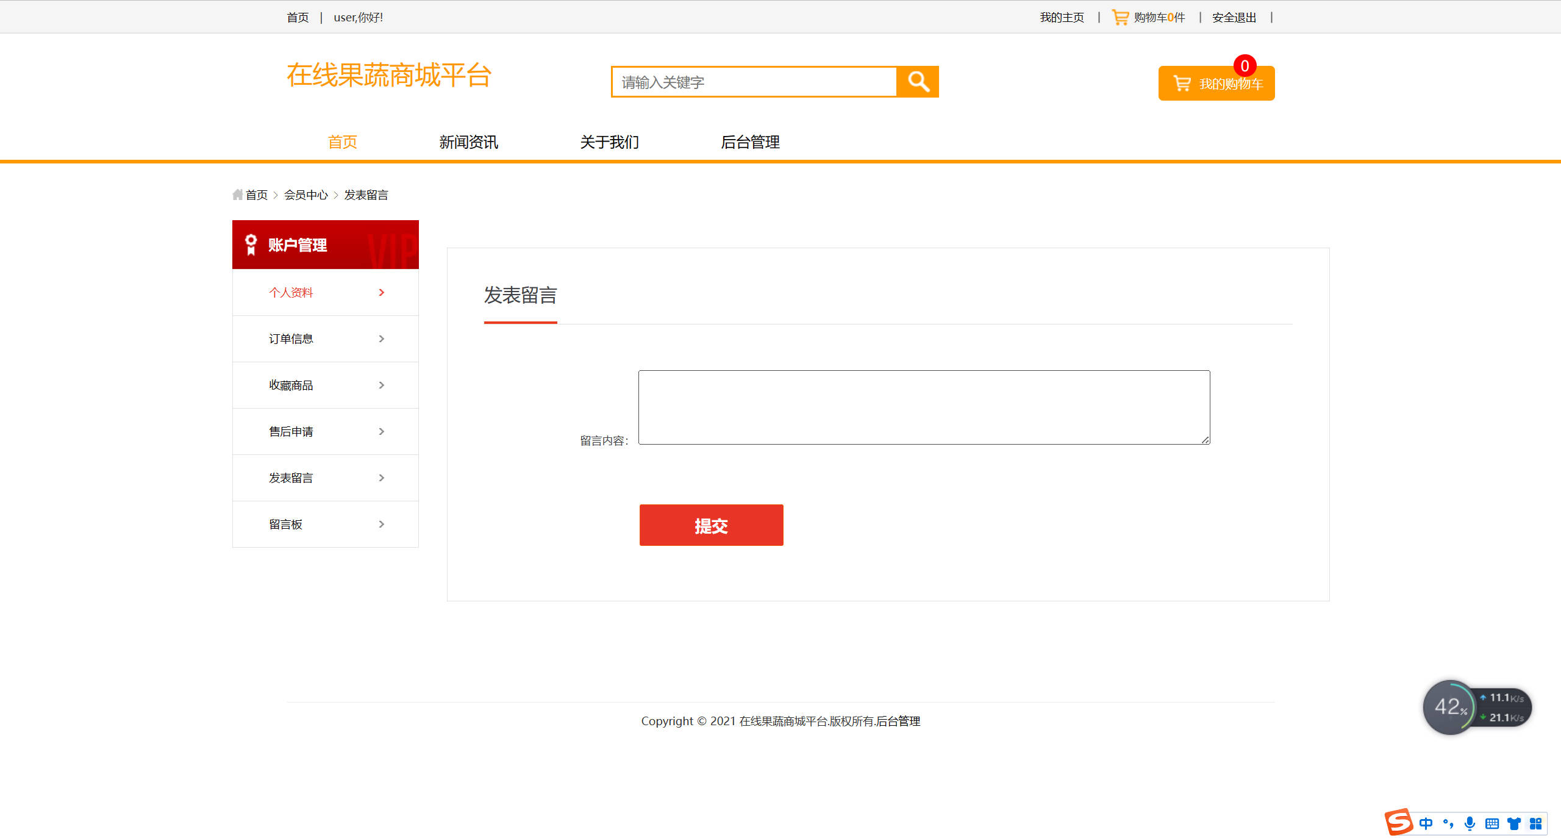Image resolution: width=1561 pixels, height=838 pixels.
Task: Switch to the 新闻资讯 navigation tab
Action: 468,141
